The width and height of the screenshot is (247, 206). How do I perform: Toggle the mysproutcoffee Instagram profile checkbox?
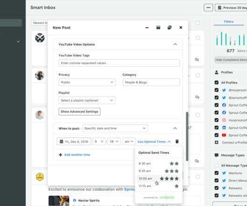[217, 120]
